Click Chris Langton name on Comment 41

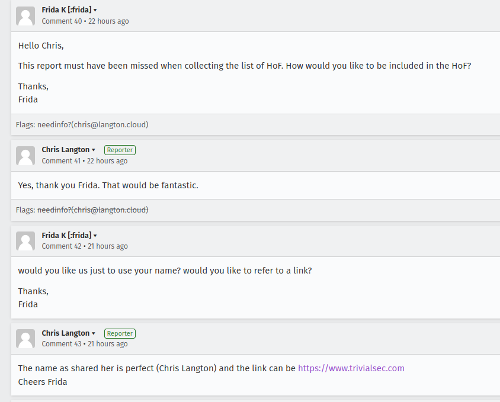[66, 150]
